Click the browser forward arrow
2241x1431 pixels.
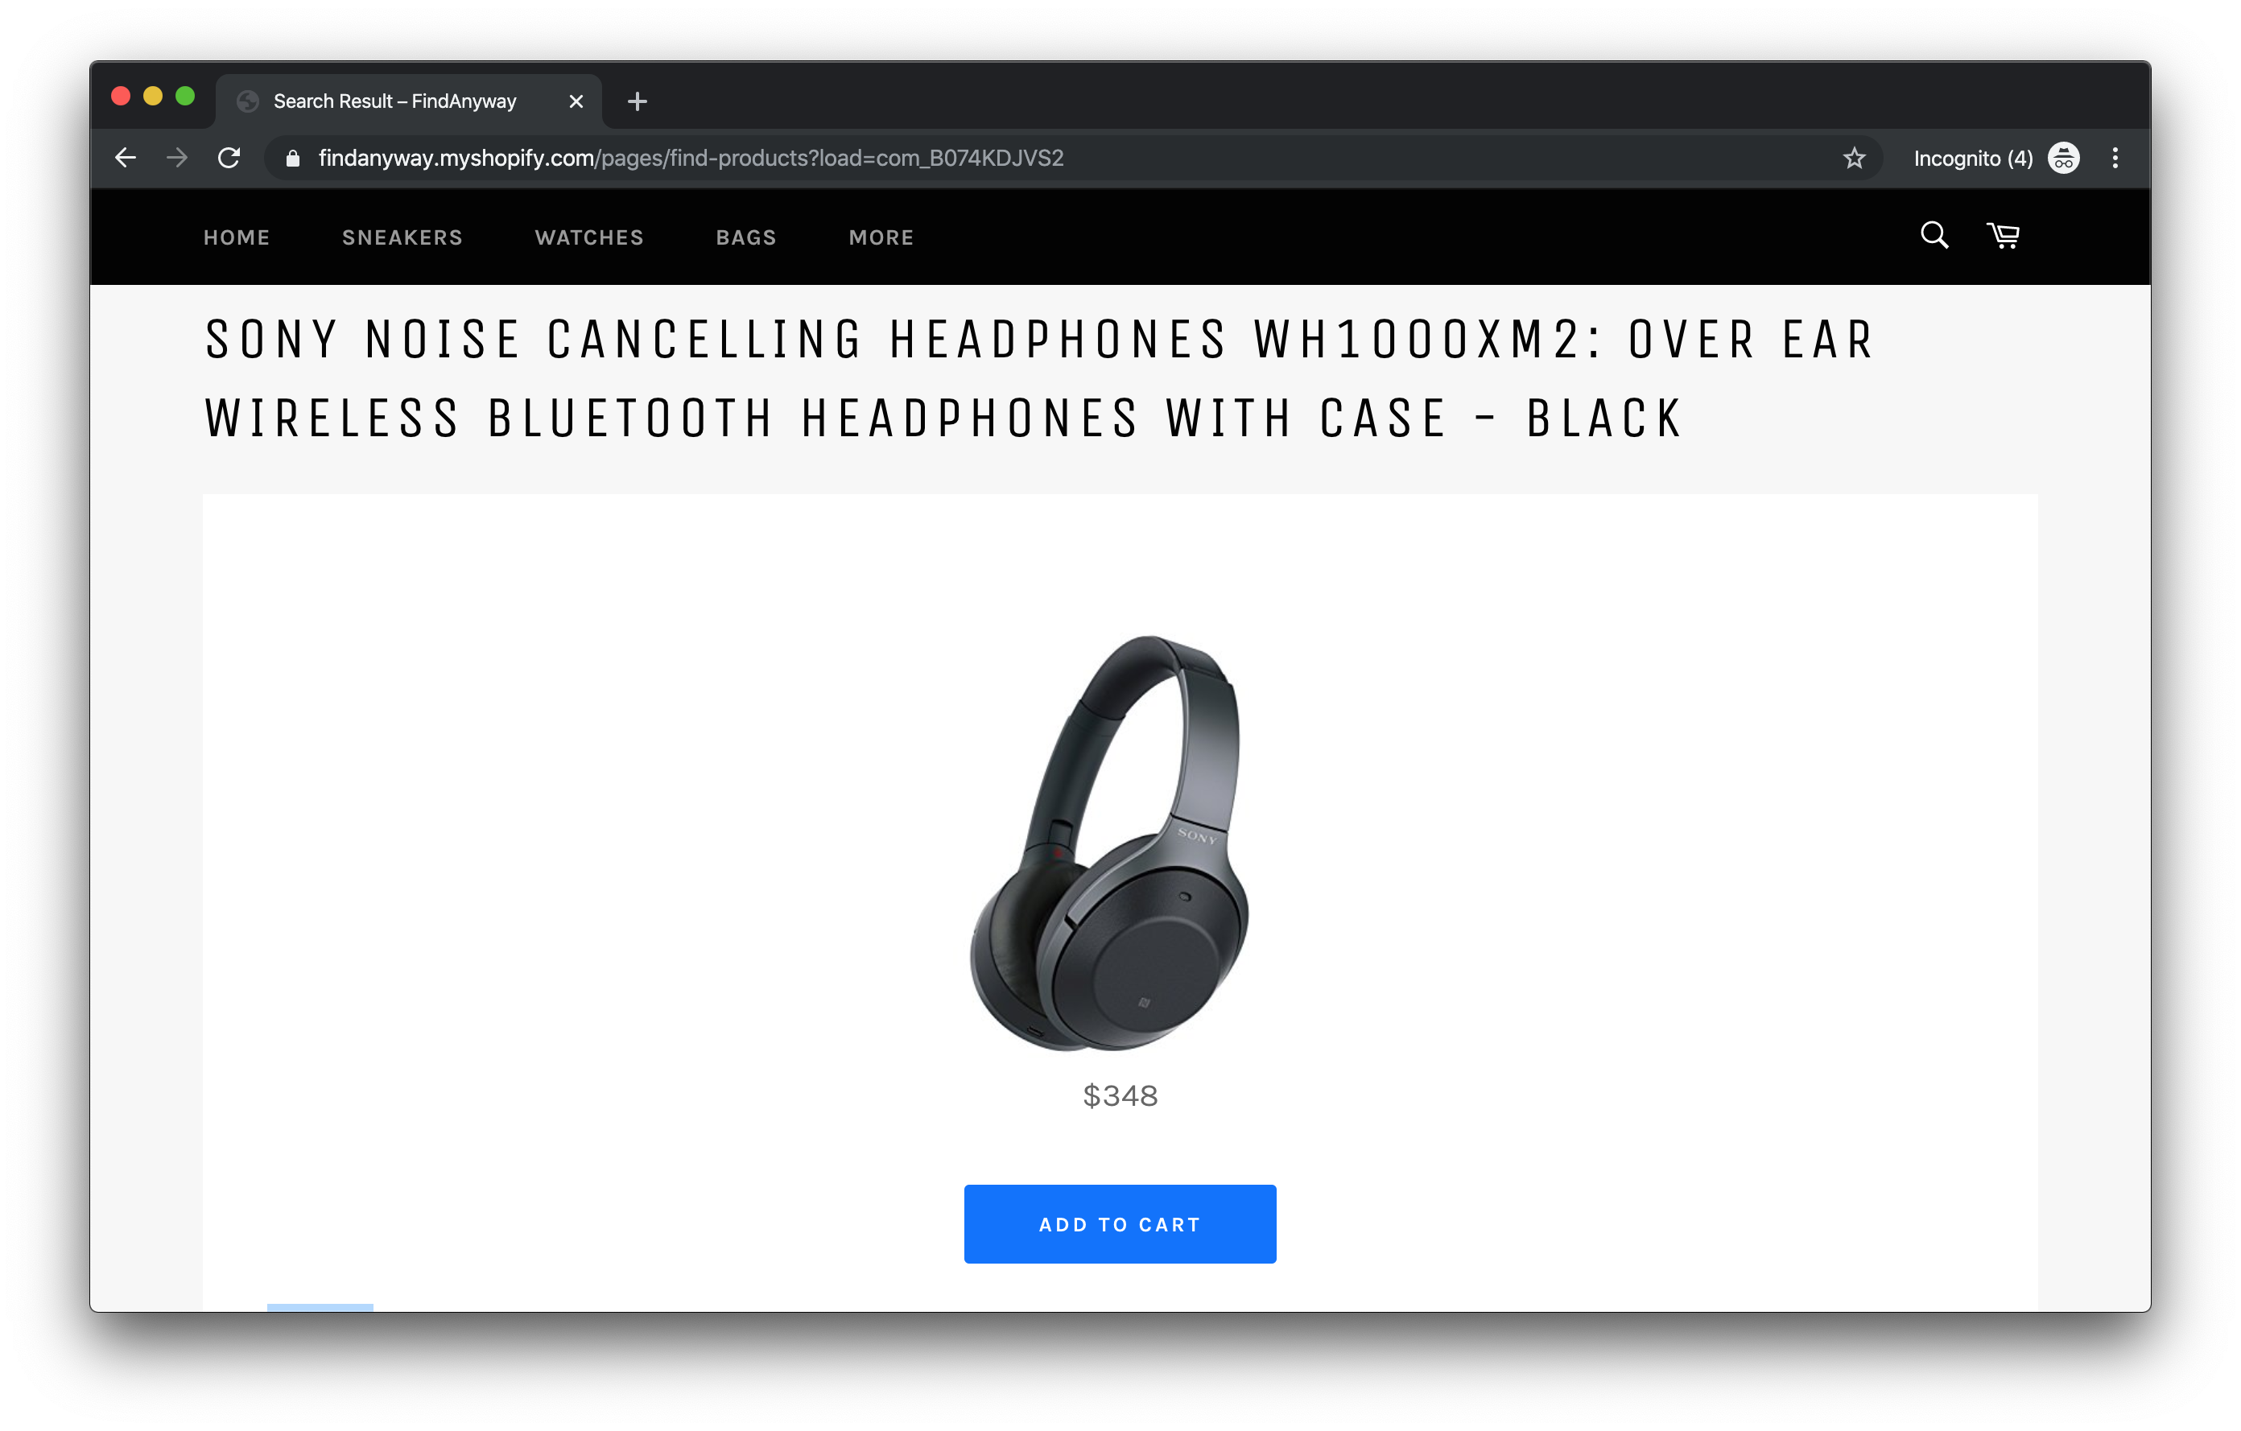point(177,157)
